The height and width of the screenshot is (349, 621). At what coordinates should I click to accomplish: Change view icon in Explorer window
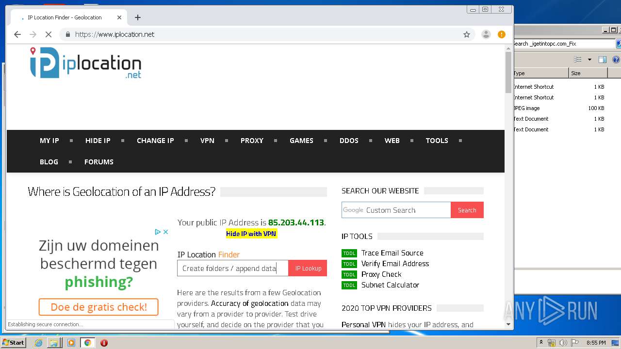point(578,60)
